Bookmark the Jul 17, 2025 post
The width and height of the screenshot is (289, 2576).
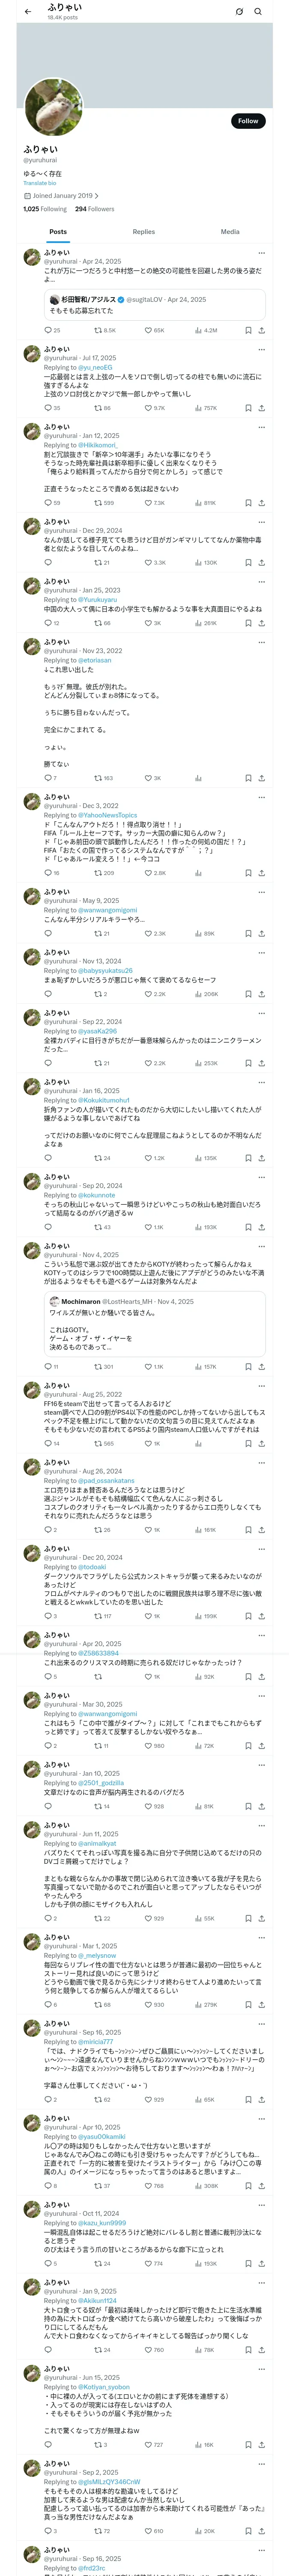tap(248, 408)
